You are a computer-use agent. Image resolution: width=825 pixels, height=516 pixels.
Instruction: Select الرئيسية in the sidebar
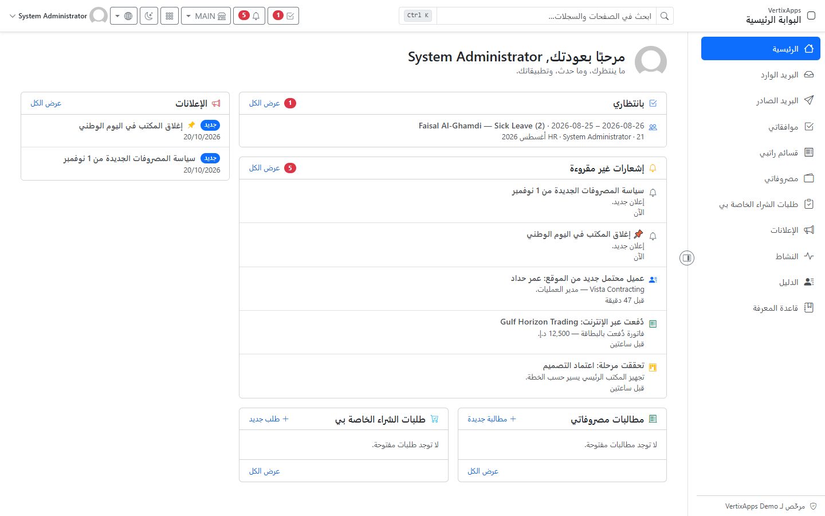click(761, 49)
